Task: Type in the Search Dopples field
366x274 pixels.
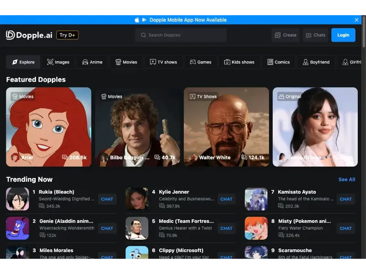Action: (x=183, y=35)
